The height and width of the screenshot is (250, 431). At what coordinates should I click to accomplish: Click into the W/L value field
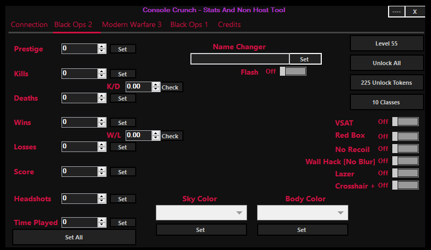tap(139, 135)
